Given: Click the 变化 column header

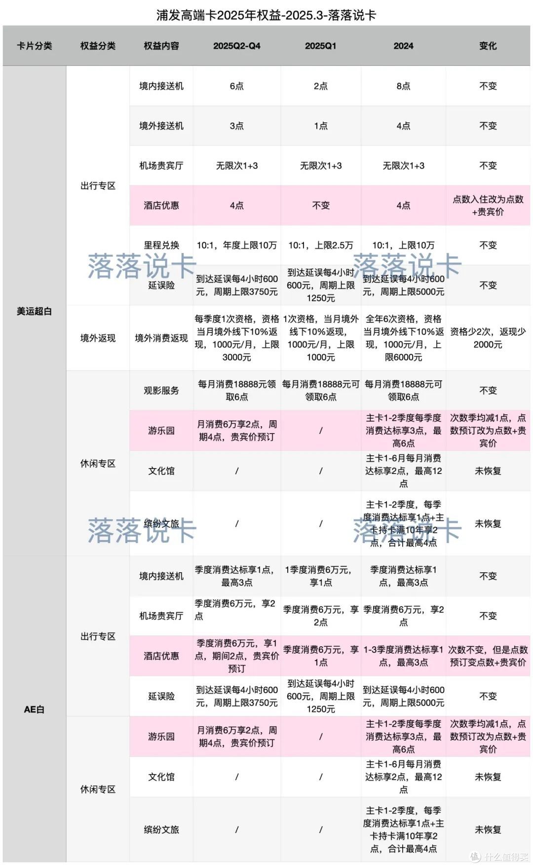Looking at the screenshot, I should (x=488, y=46).
